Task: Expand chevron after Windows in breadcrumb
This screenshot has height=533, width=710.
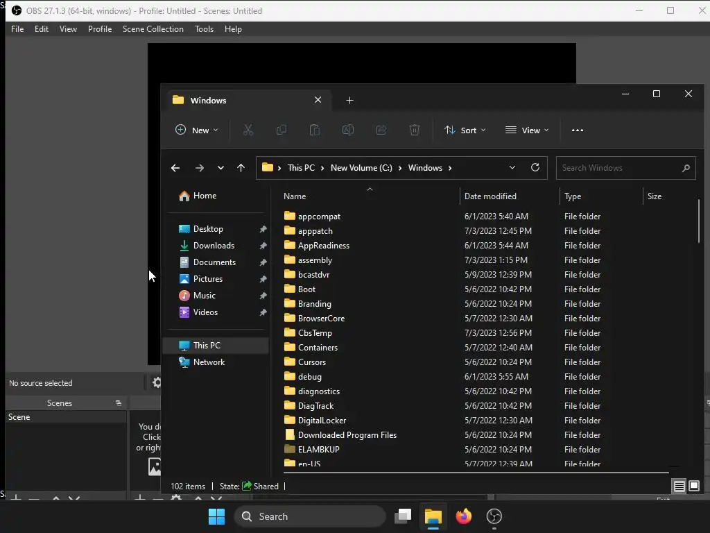Action: pyautogui.click(x=449, y=168)
